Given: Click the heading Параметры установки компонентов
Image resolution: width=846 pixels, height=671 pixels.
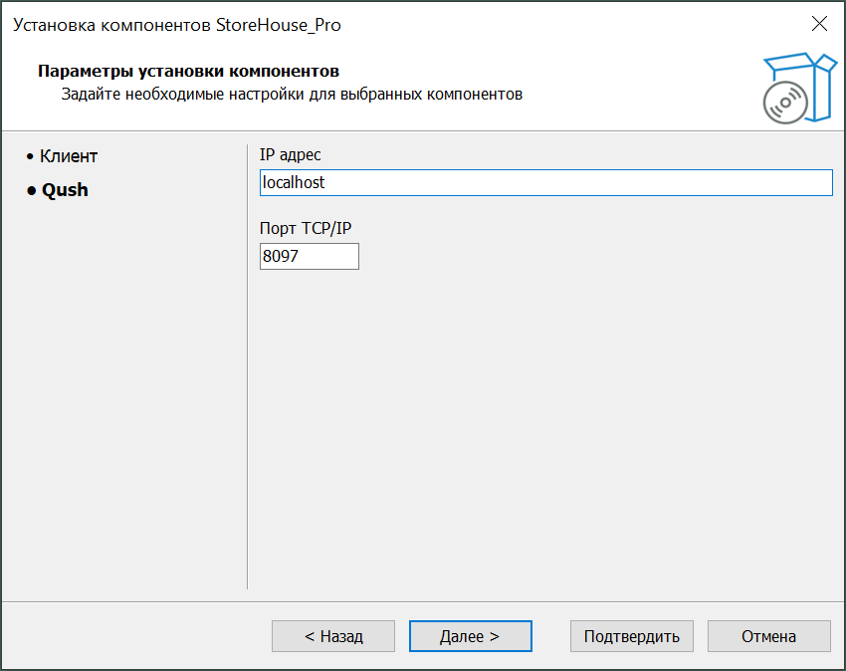Looking at the screenshot, I should point(188,72).
